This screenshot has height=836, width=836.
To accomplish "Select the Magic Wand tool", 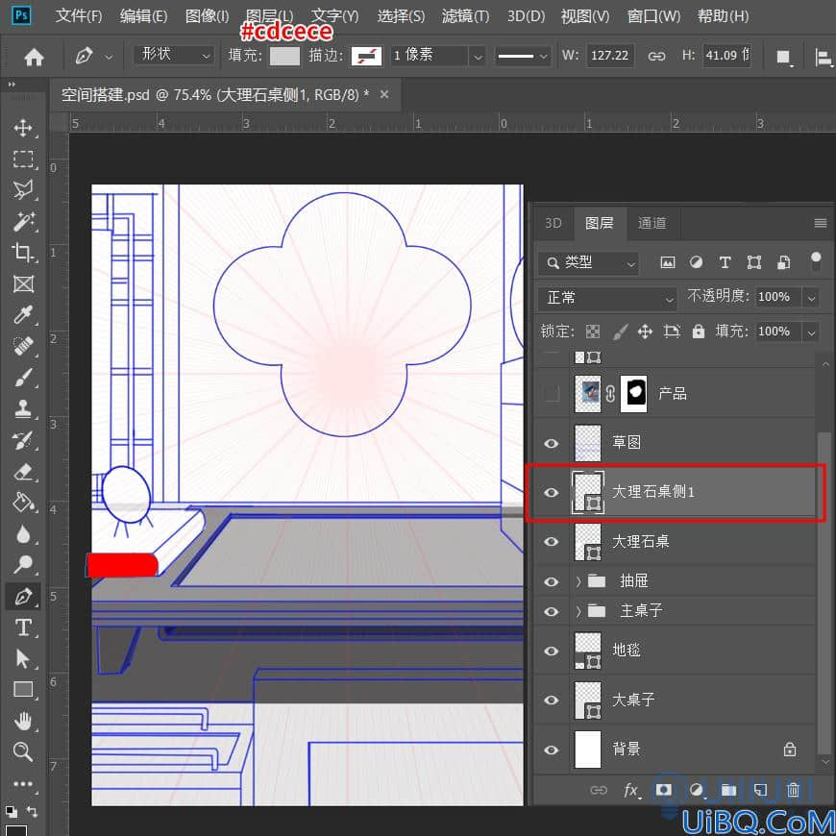I will (23, 221).
